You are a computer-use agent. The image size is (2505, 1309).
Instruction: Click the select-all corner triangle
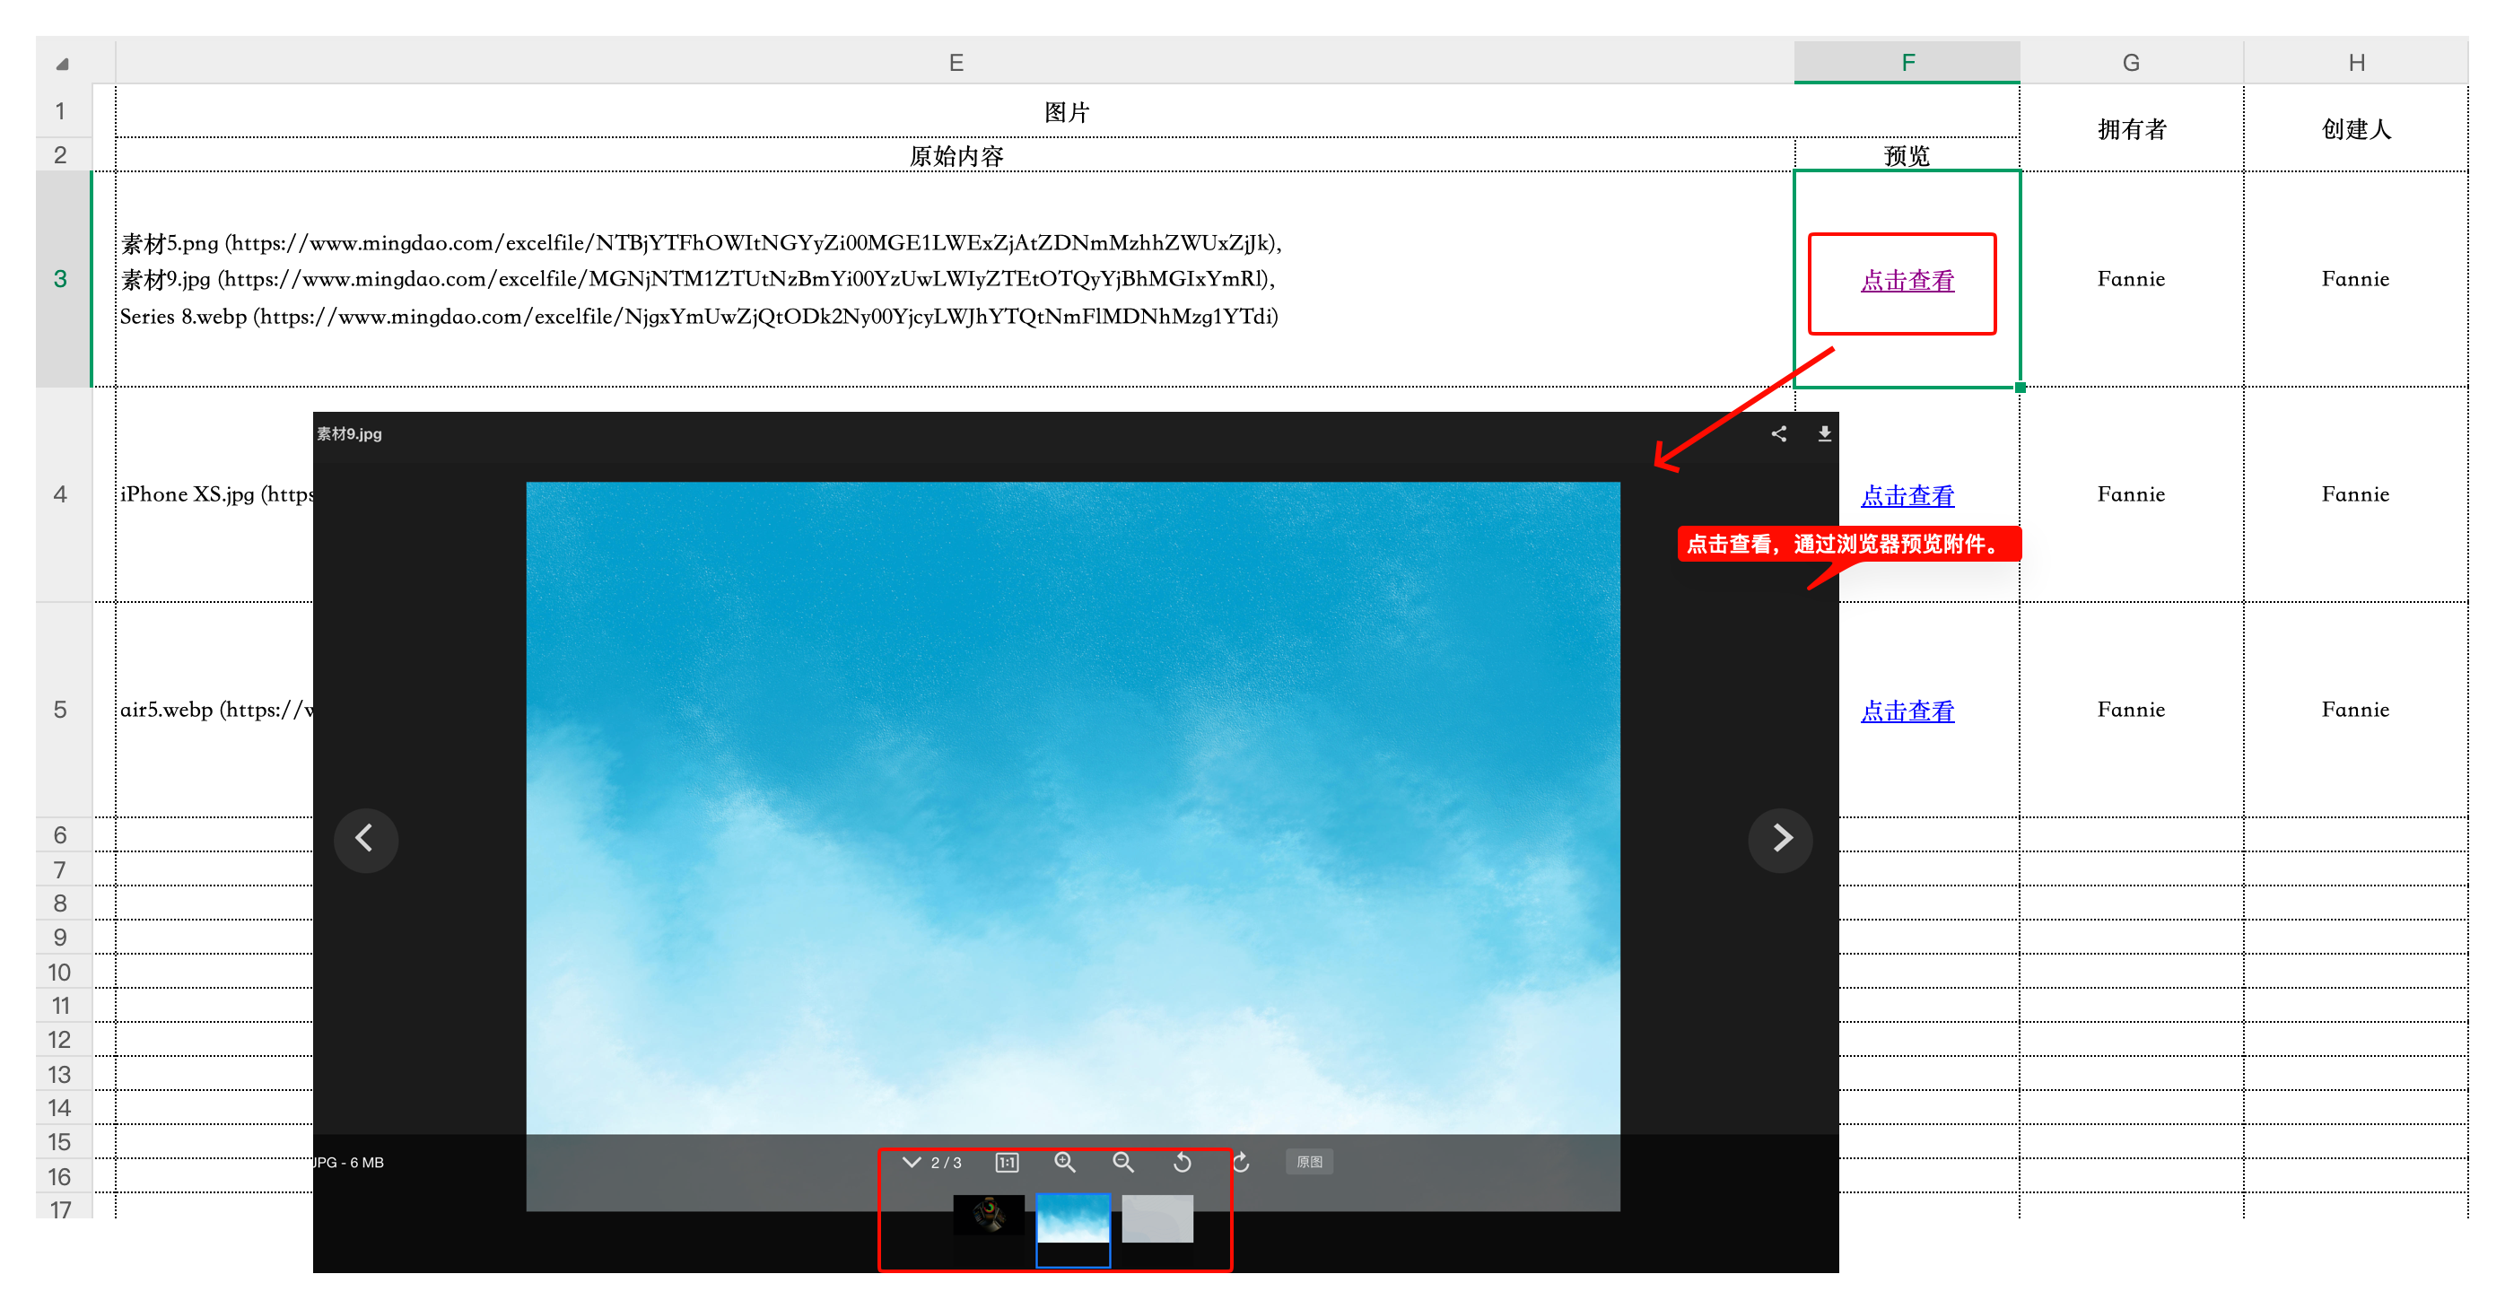click(62, 65)
